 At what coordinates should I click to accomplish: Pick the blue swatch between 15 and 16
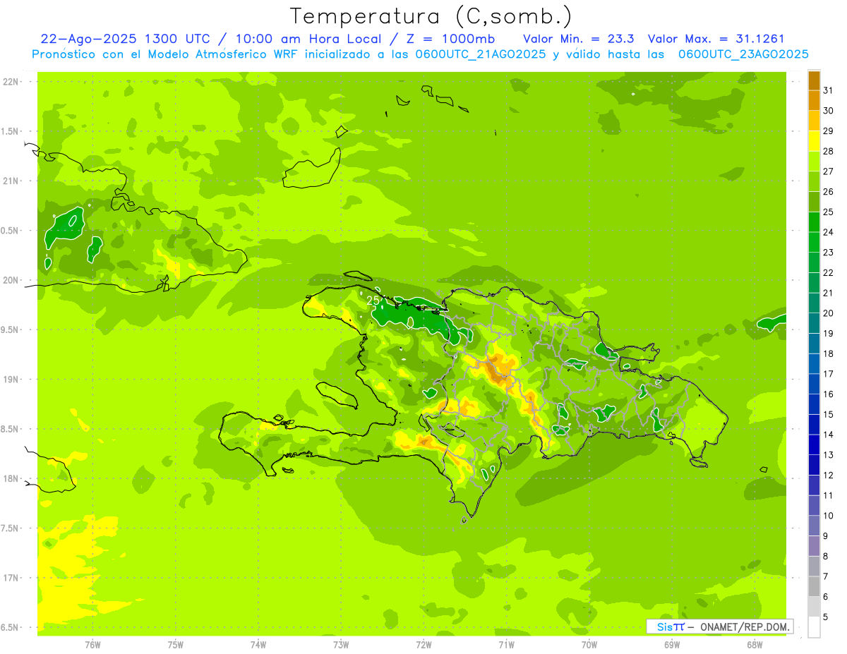coord(814,405)
